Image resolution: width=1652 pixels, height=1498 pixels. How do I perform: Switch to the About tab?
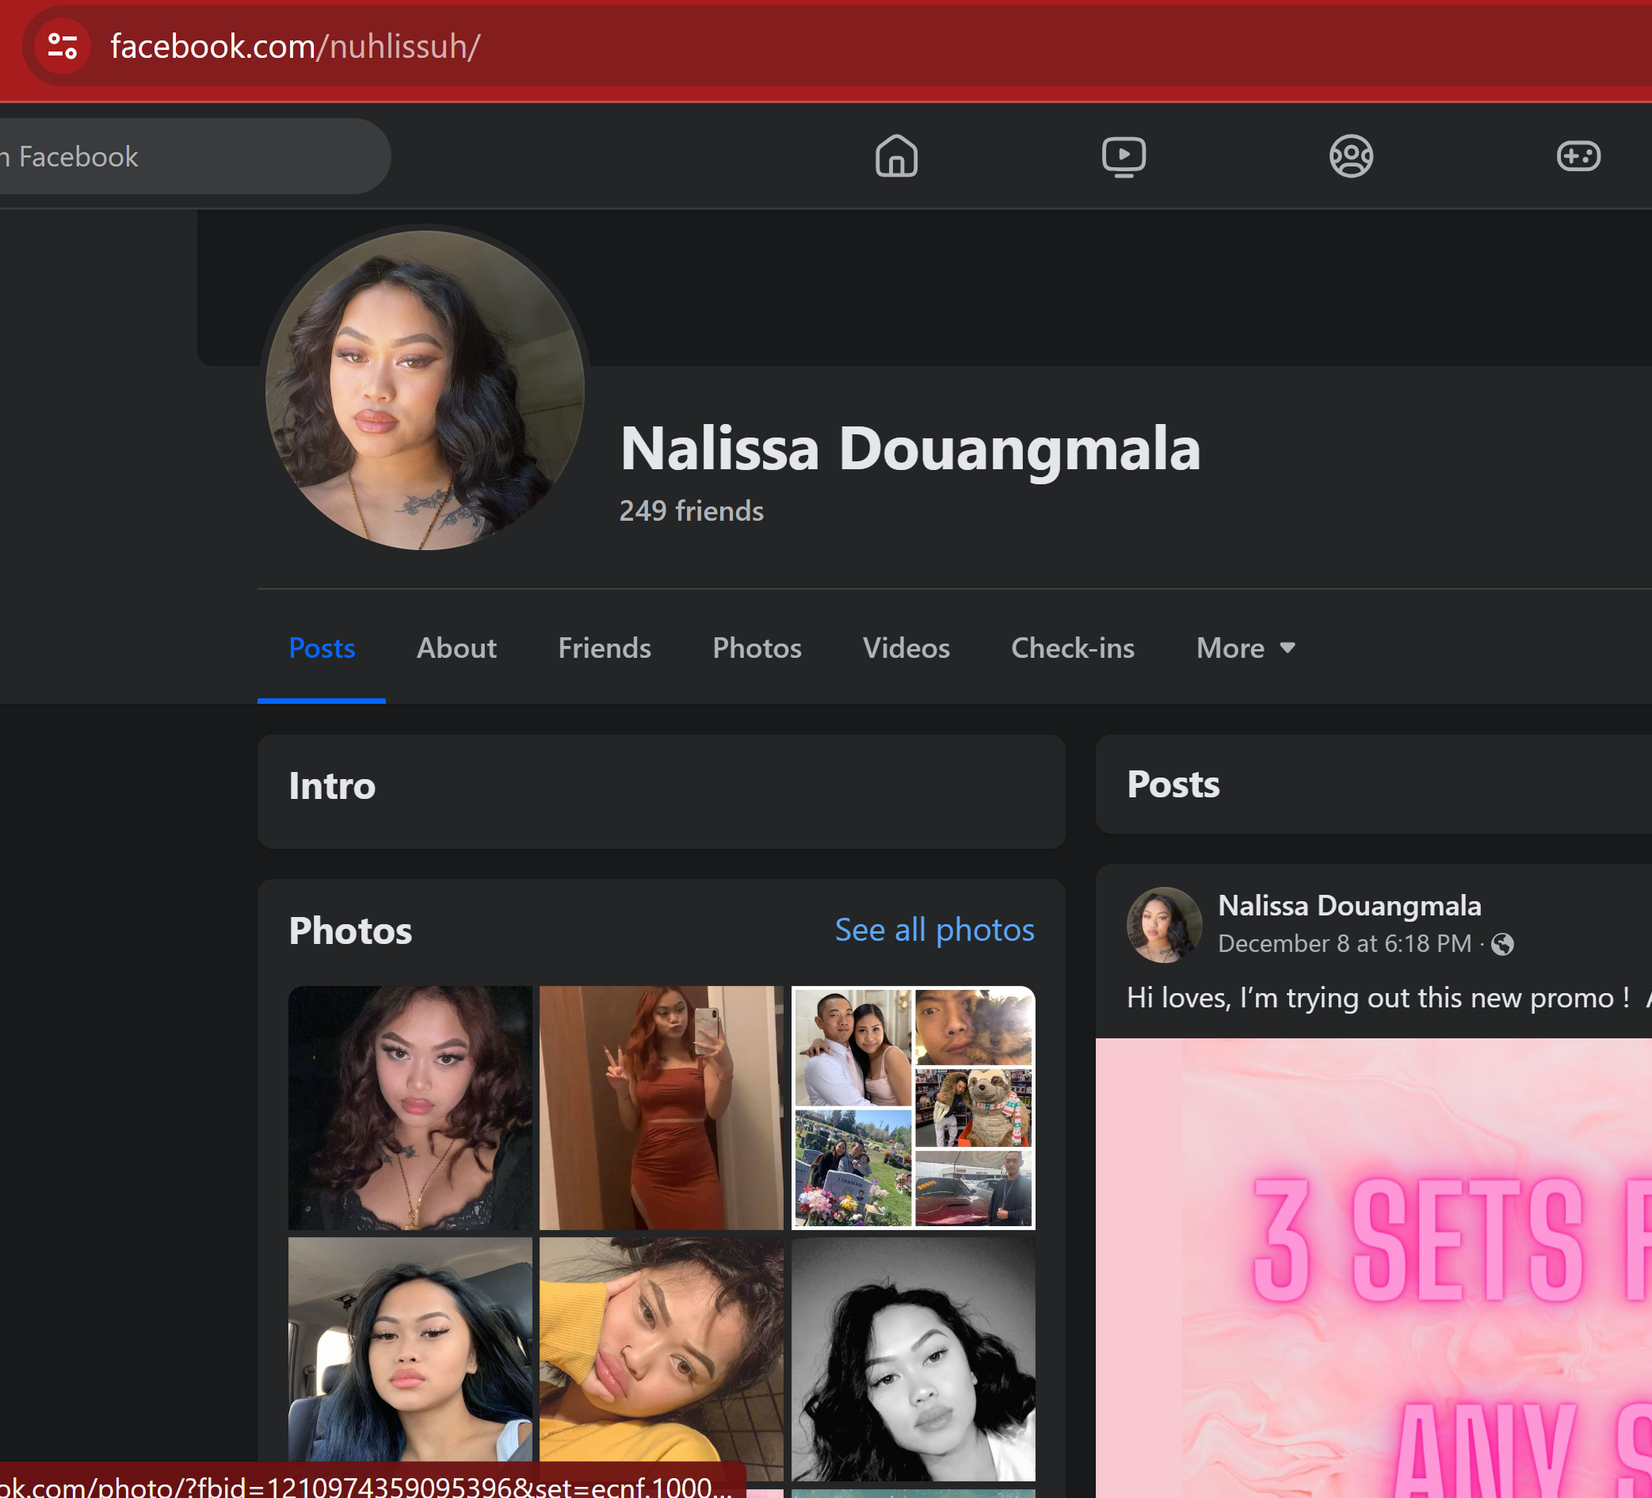[456, 648]
